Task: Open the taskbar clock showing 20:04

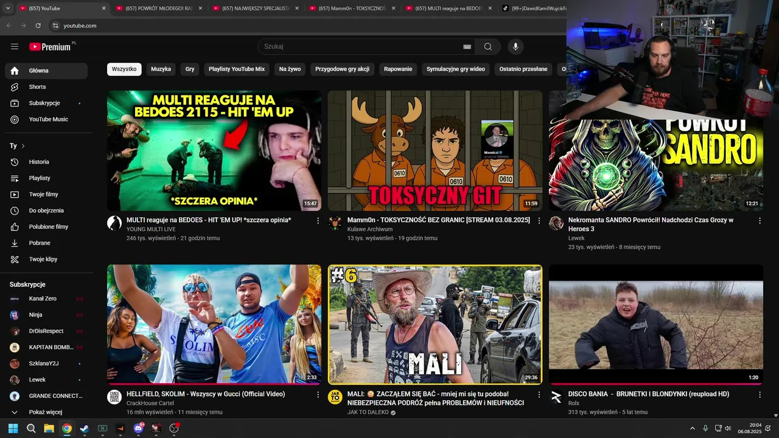Action: tap(750, 428)
